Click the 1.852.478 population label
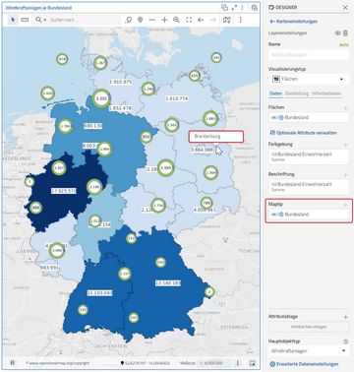This screenshot has height=372, width=354. 120,108
